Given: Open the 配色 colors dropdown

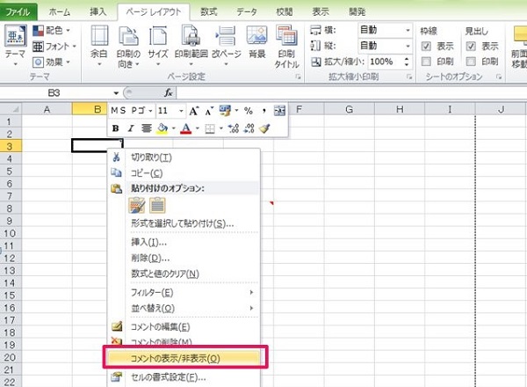Looking at the screenshot, I should (x=52, y=31).
